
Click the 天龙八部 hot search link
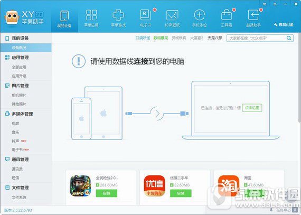tap(215, 38)
